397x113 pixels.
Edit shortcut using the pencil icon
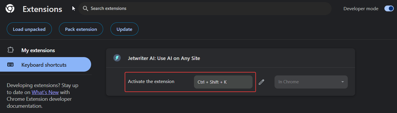[262, 82]
